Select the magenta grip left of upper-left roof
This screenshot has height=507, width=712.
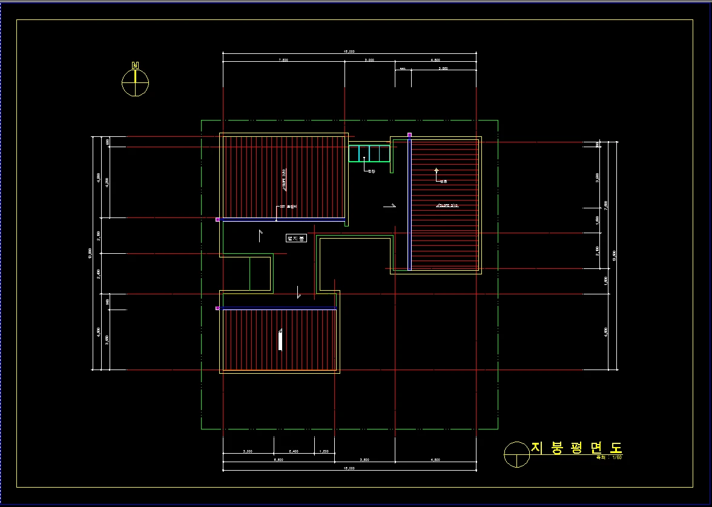(218, 219)
